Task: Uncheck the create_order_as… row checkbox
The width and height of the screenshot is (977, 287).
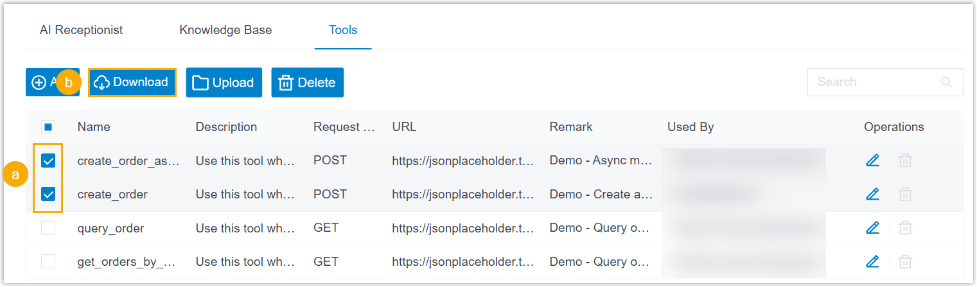Action: [48, 161]
